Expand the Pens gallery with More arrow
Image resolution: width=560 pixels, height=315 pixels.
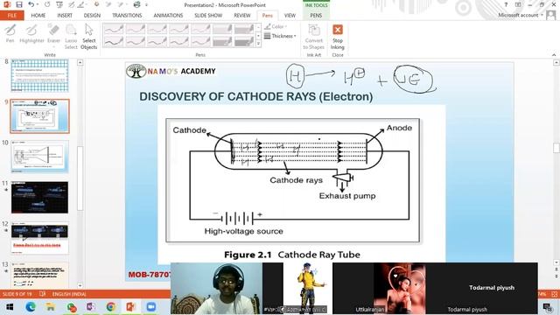click(x=258, y=44)
